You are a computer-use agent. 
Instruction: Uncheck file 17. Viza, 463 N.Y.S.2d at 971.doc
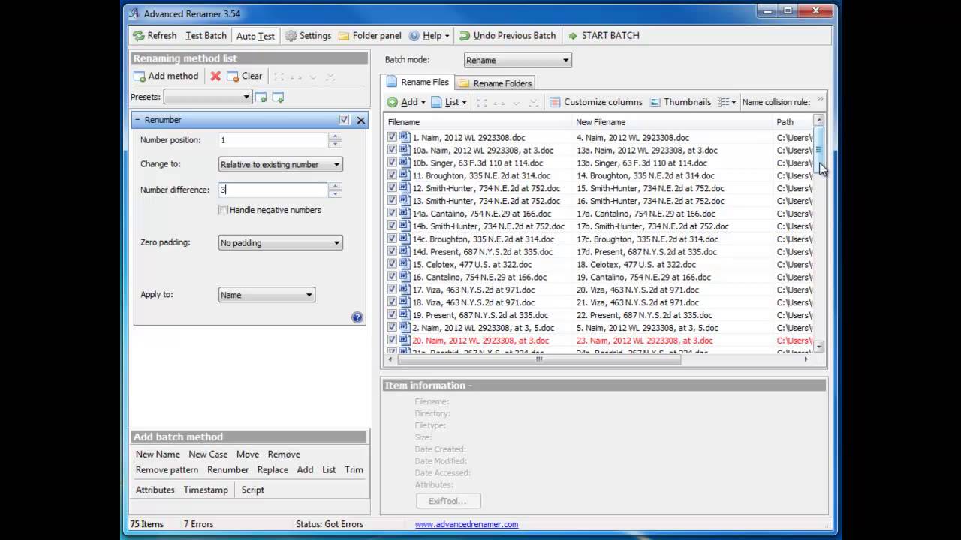coord(392,289)
